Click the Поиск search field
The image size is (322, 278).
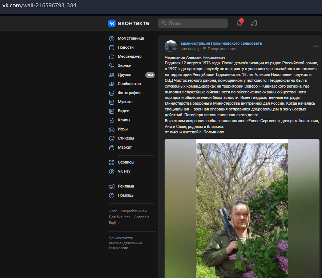tap(193, 23)
